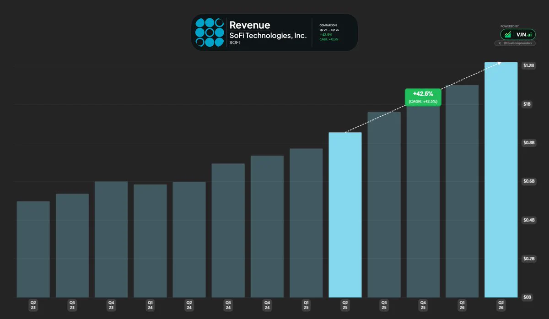This screenshot has width=549, height=319.
Task: Click the $0.8B axis label
Action: point(529,143)
